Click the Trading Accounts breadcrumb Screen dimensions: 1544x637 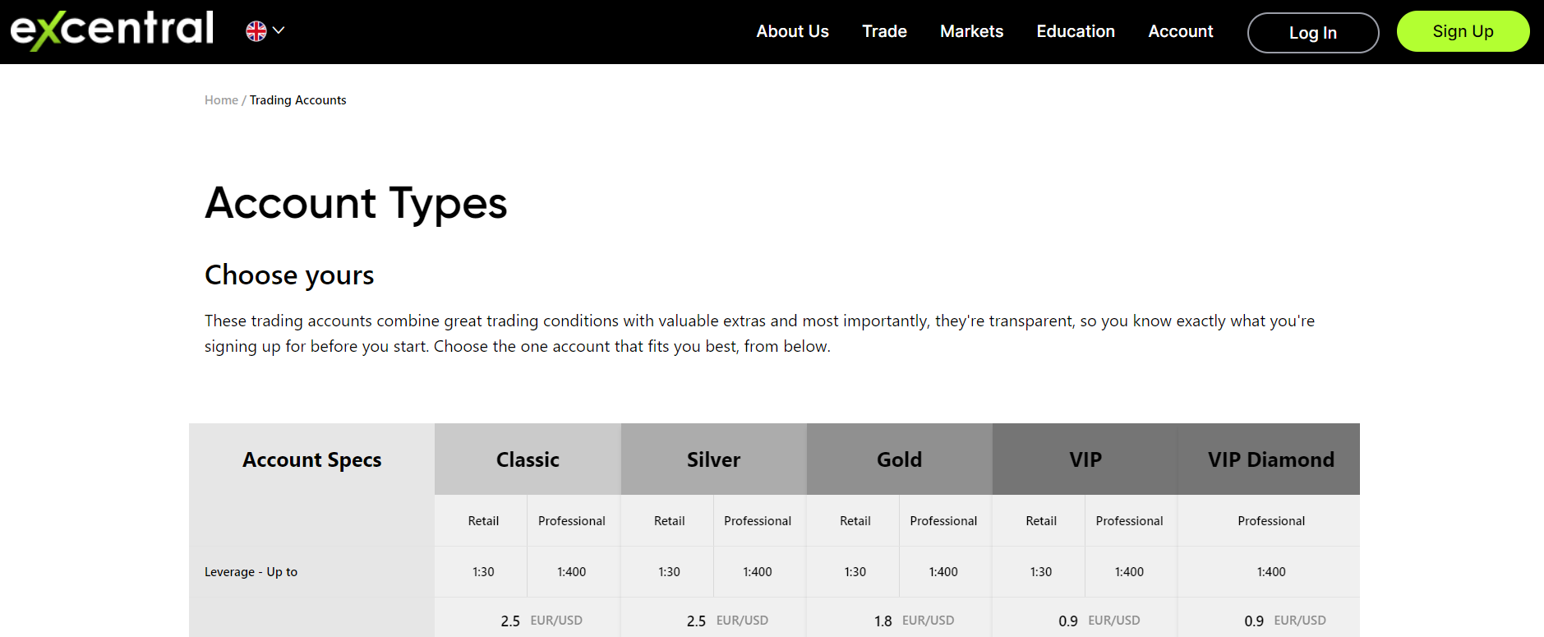(297, 100)
